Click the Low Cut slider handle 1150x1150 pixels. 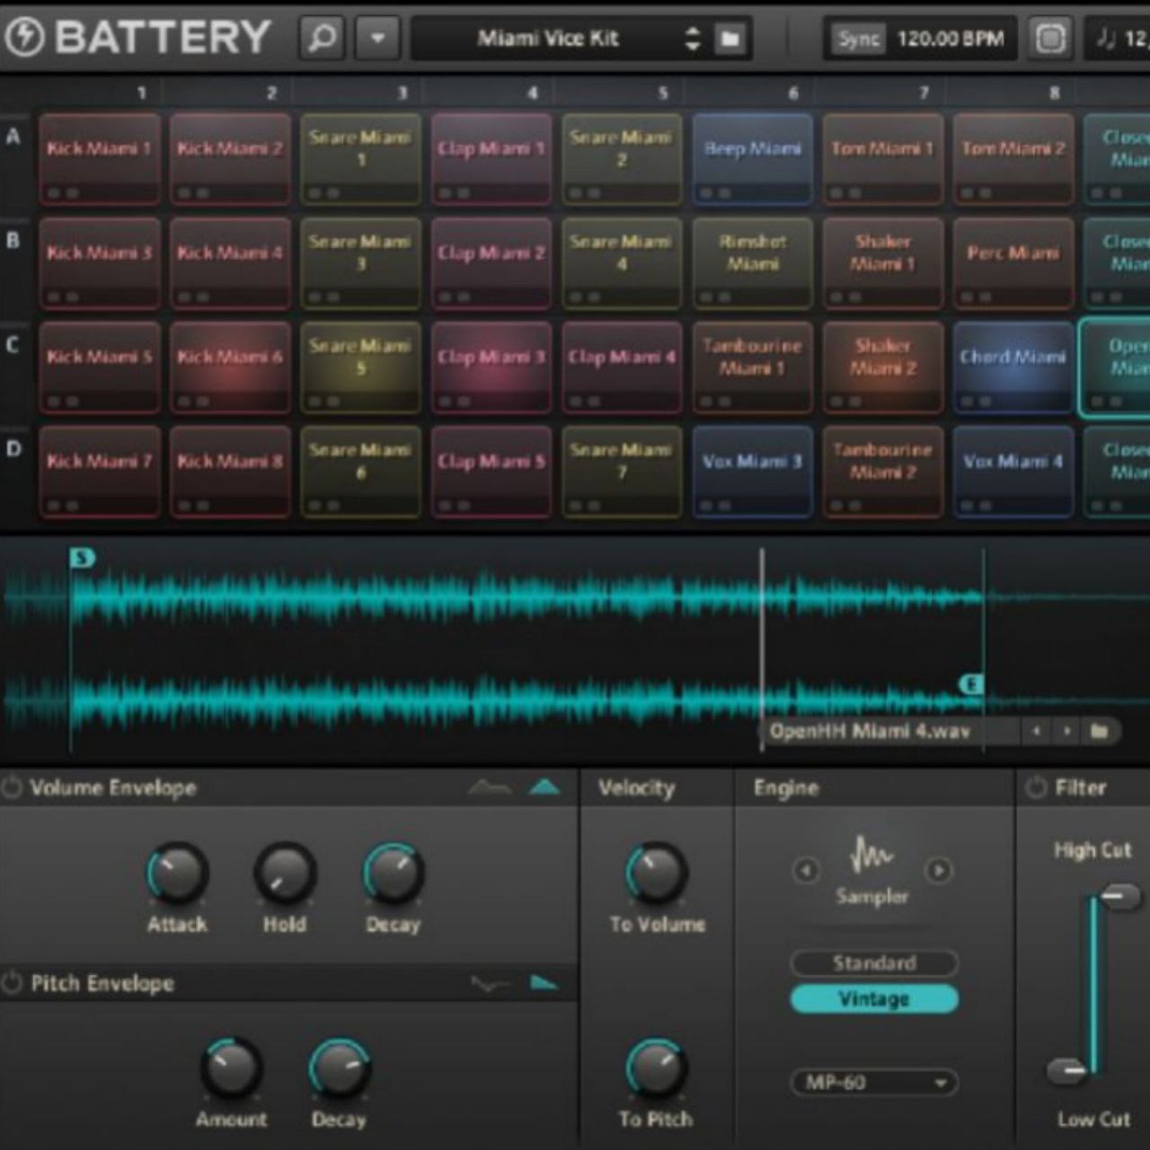1067,1070
